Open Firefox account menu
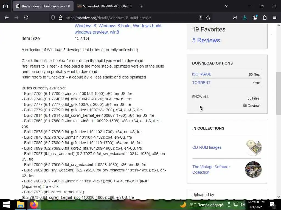The width and height of the screenshot is (281, 210). tap(255, 17)
